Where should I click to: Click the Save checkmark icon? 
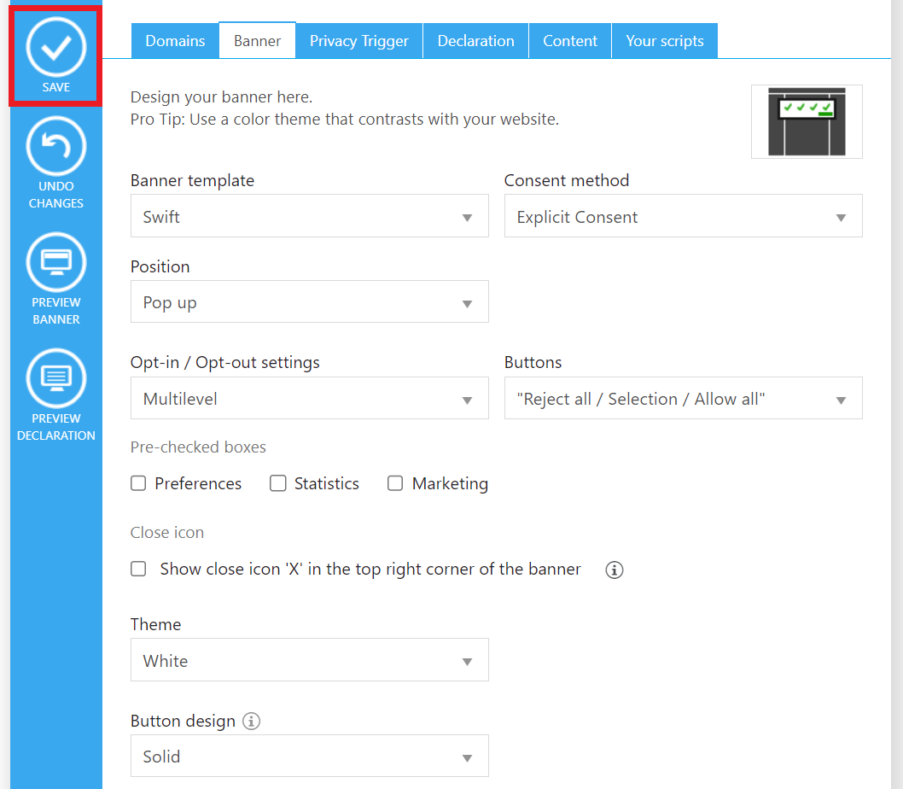coord(56,48)
